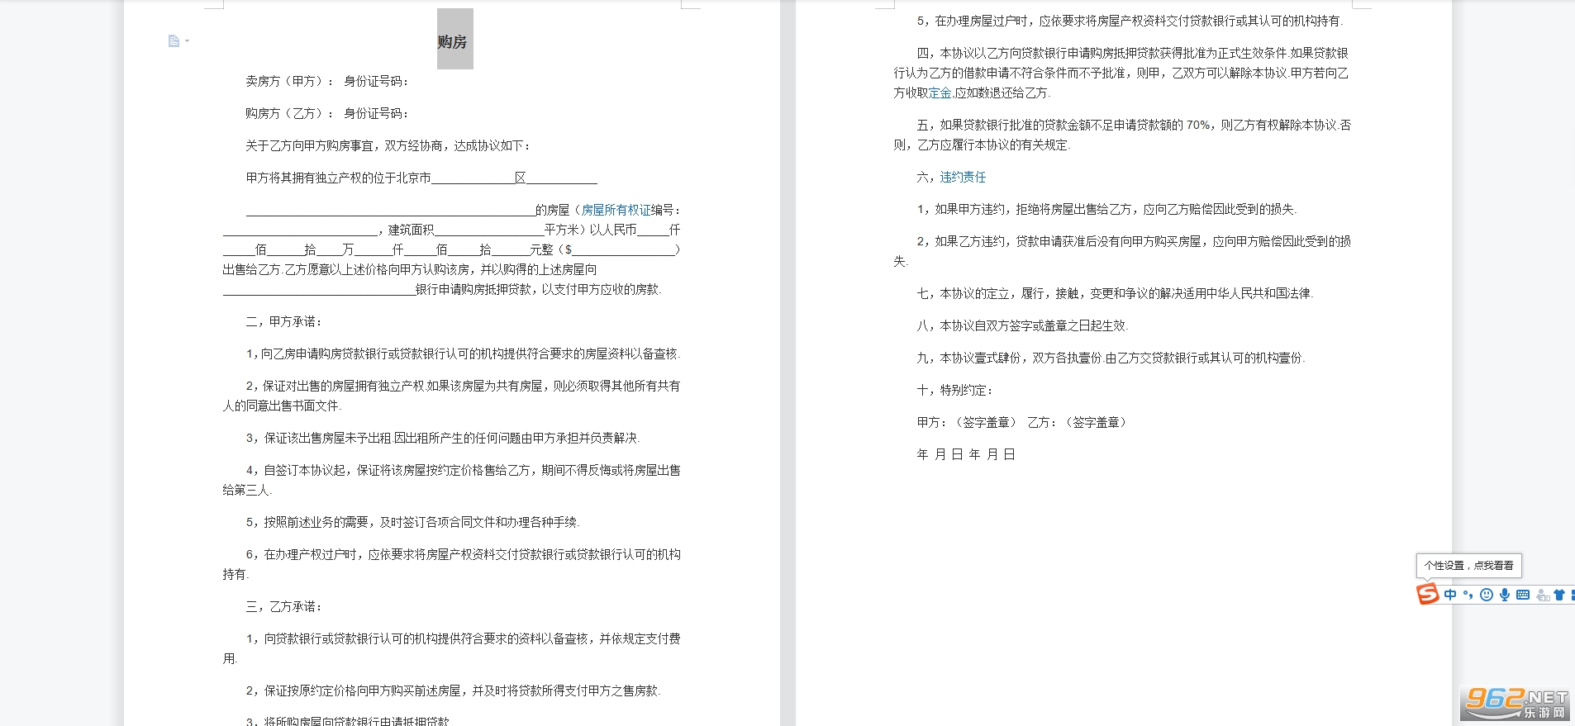Follow the 违约责任 link
Image resolution: width=1575 pixels, height=726 pixels.
pos(963,178)
